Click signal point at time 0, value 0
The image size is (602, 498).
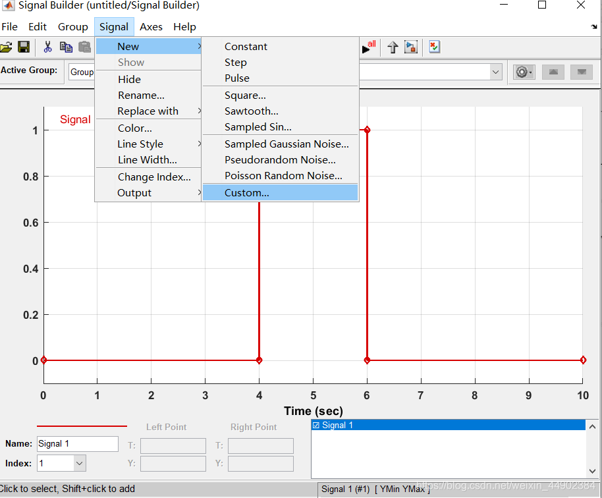43,360
